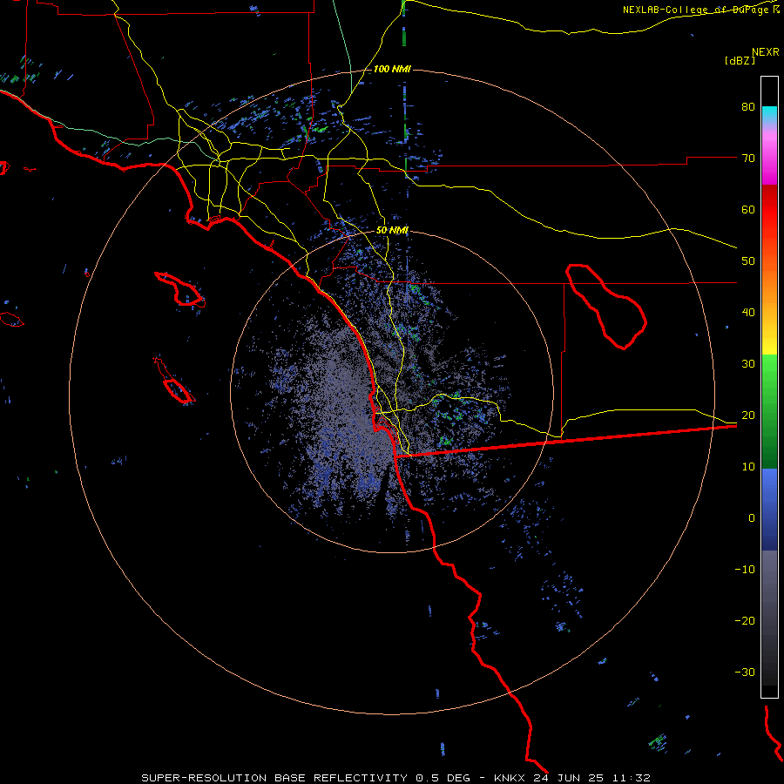Click the 70 value on the dBZ scale

pos(748,158)
